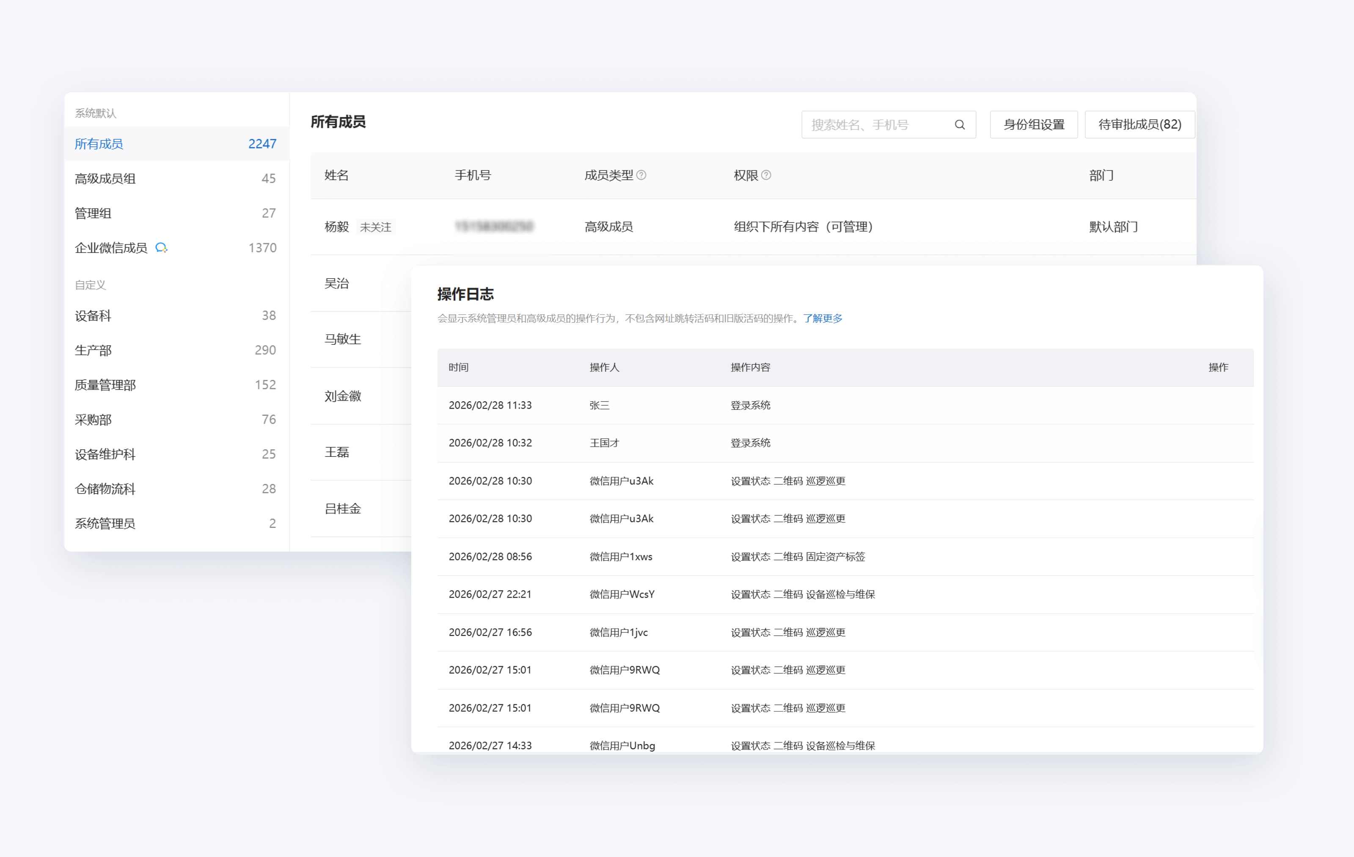This screenshot has height=857, width=1354.
Task: Click help icon next to 成员类型
Action: click(x=641, y=175)
